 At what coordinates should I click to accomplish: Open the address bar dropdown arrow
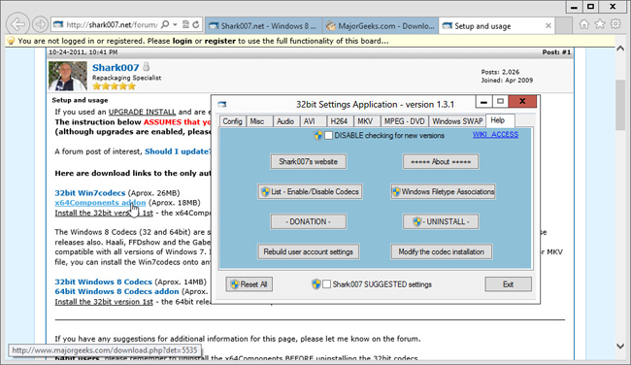coord(175,25)
